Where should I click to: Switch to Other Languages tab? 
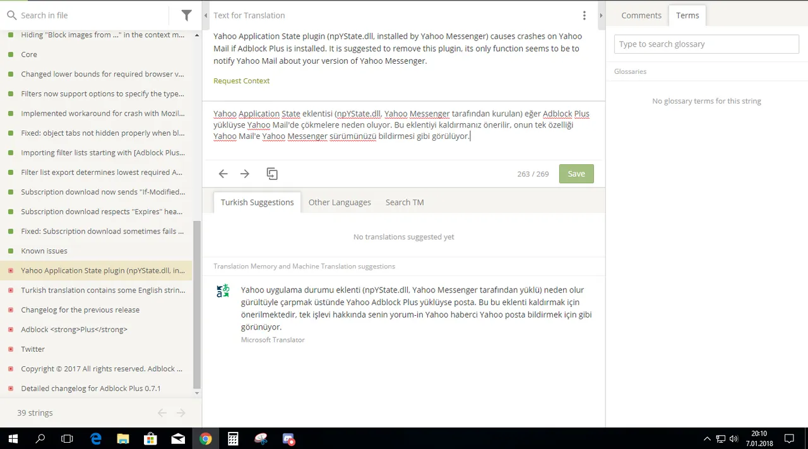(340, 202)
